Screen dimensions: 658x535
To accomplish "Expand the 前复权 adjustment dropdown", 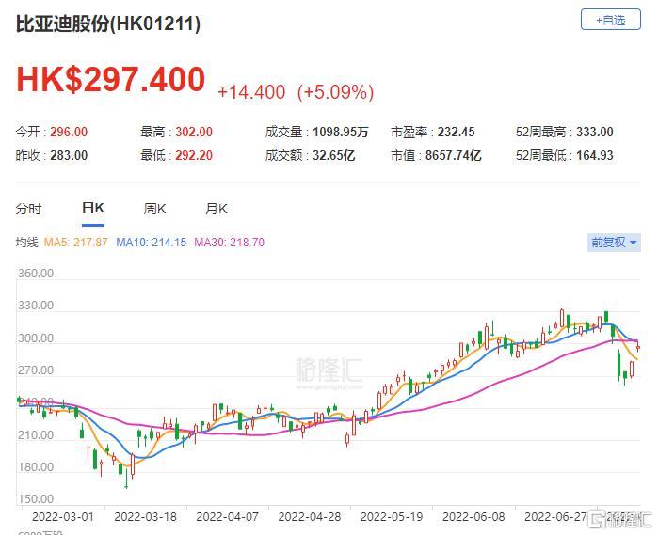I will [x=614, y=243].
